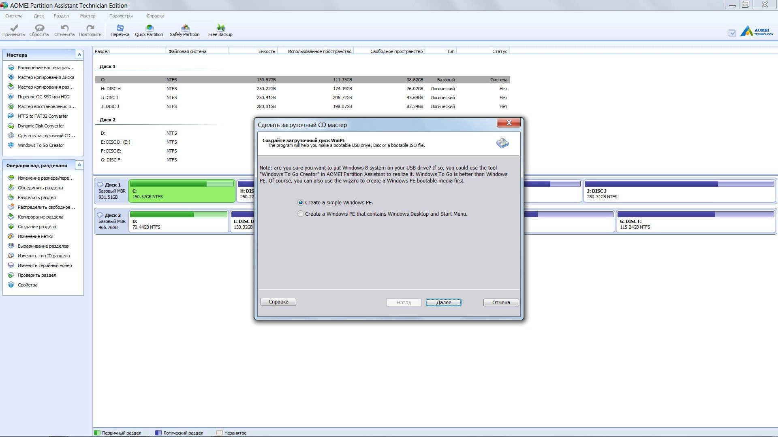This screenshot has width=778, height=437.
Task: Launch the Free Backup tool
Action: 220,30
